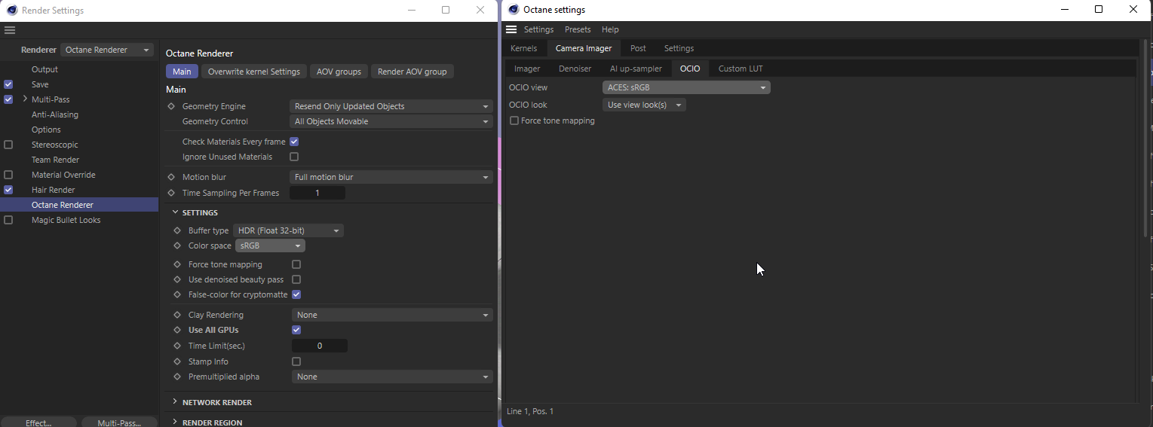Click the Geometry Engine keyframe diamond icon
This screenshot has width=1153, height=427.
click(171, 106)
